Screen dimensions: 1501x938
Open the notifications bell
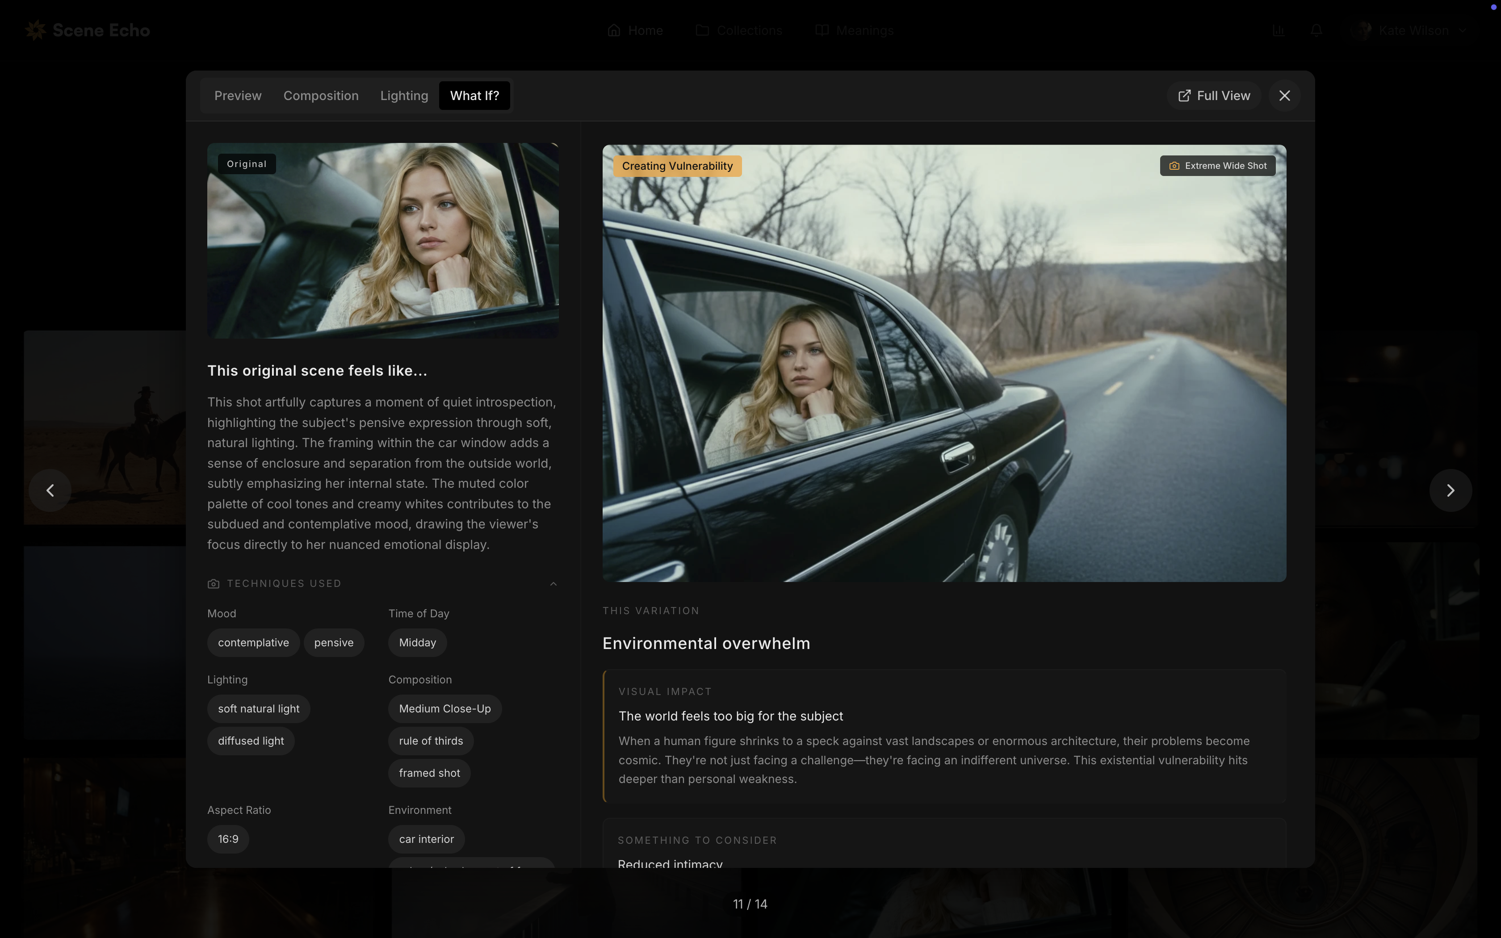[1316, 30]
